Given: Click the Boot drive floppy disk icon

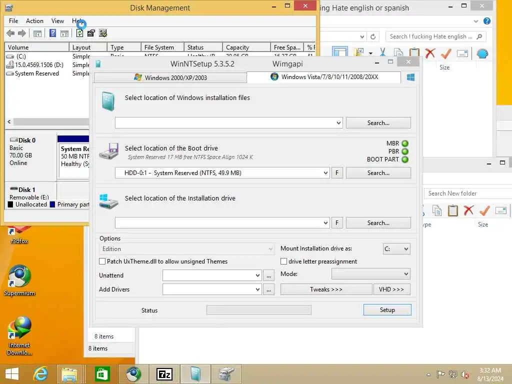Looking at the screenshot, I should [x=109, y=151].
